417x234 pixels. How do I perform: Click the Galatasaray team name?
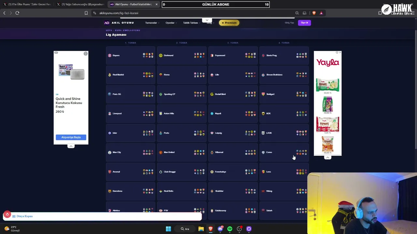[221, 211]
